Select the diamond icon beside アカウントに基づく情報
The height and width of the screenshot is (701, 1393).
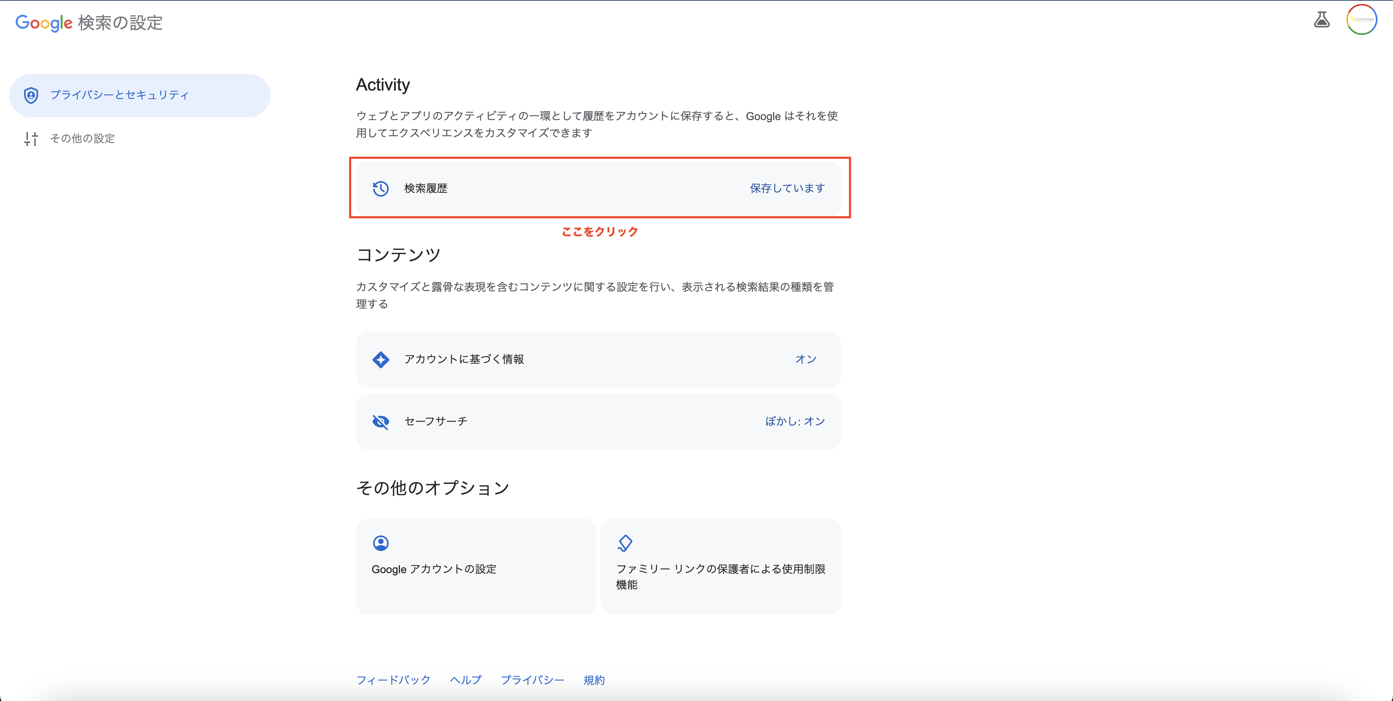(x=381, y=359)
